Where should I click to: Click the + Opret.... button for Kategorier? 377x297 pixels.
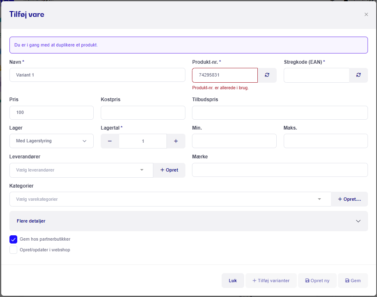349,199
